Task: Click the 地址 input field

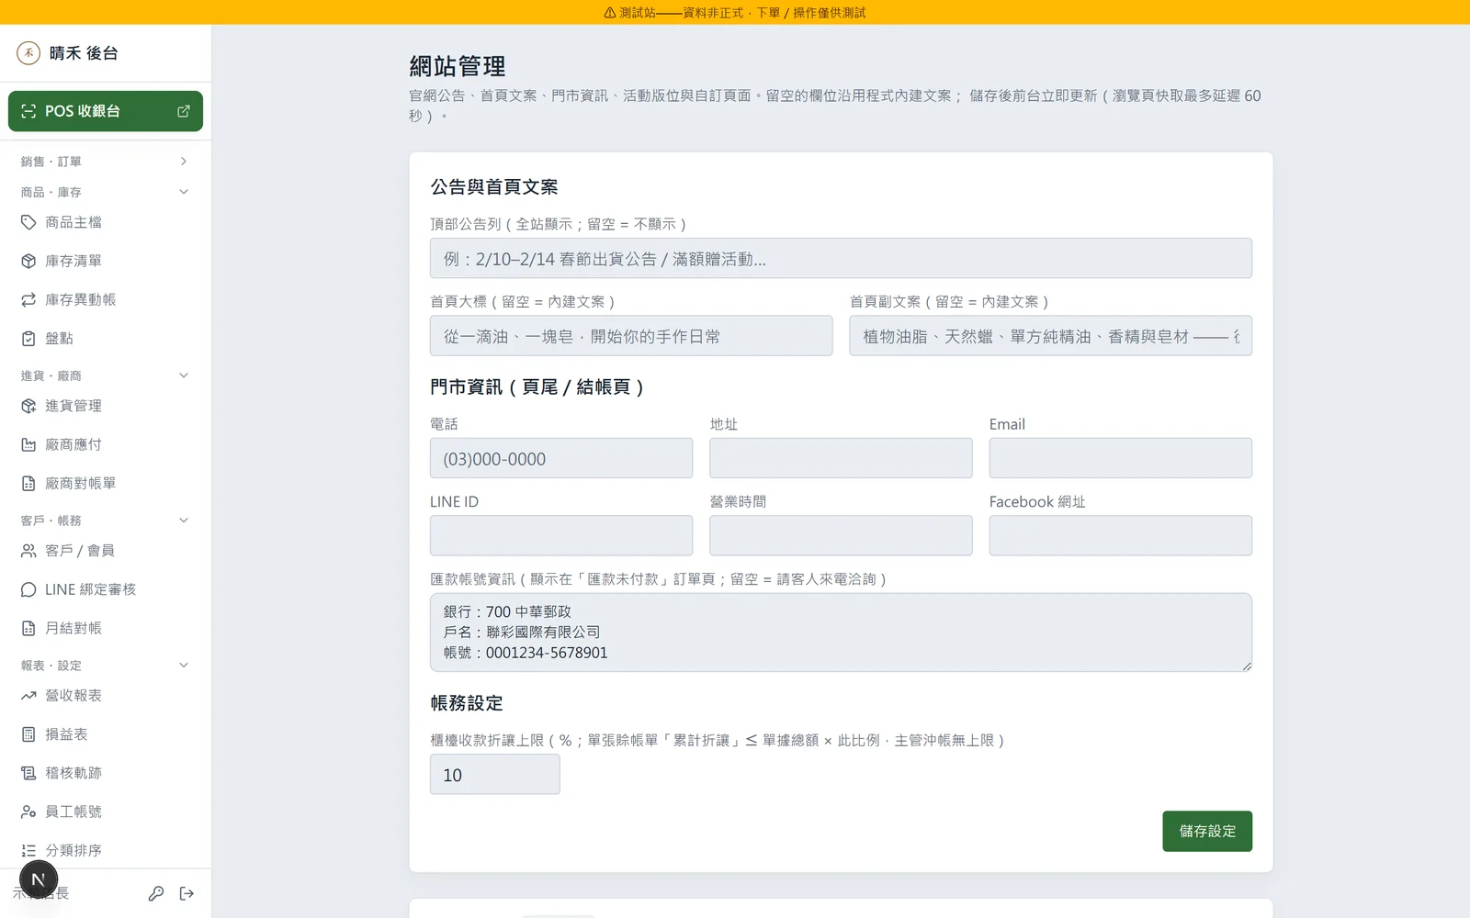Action: pos(841,458)
